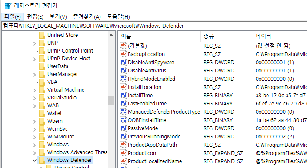Viewport: 307px width, 168px height.
Task: Expand the Virtual Machine tree node
Action: point(35,90)
